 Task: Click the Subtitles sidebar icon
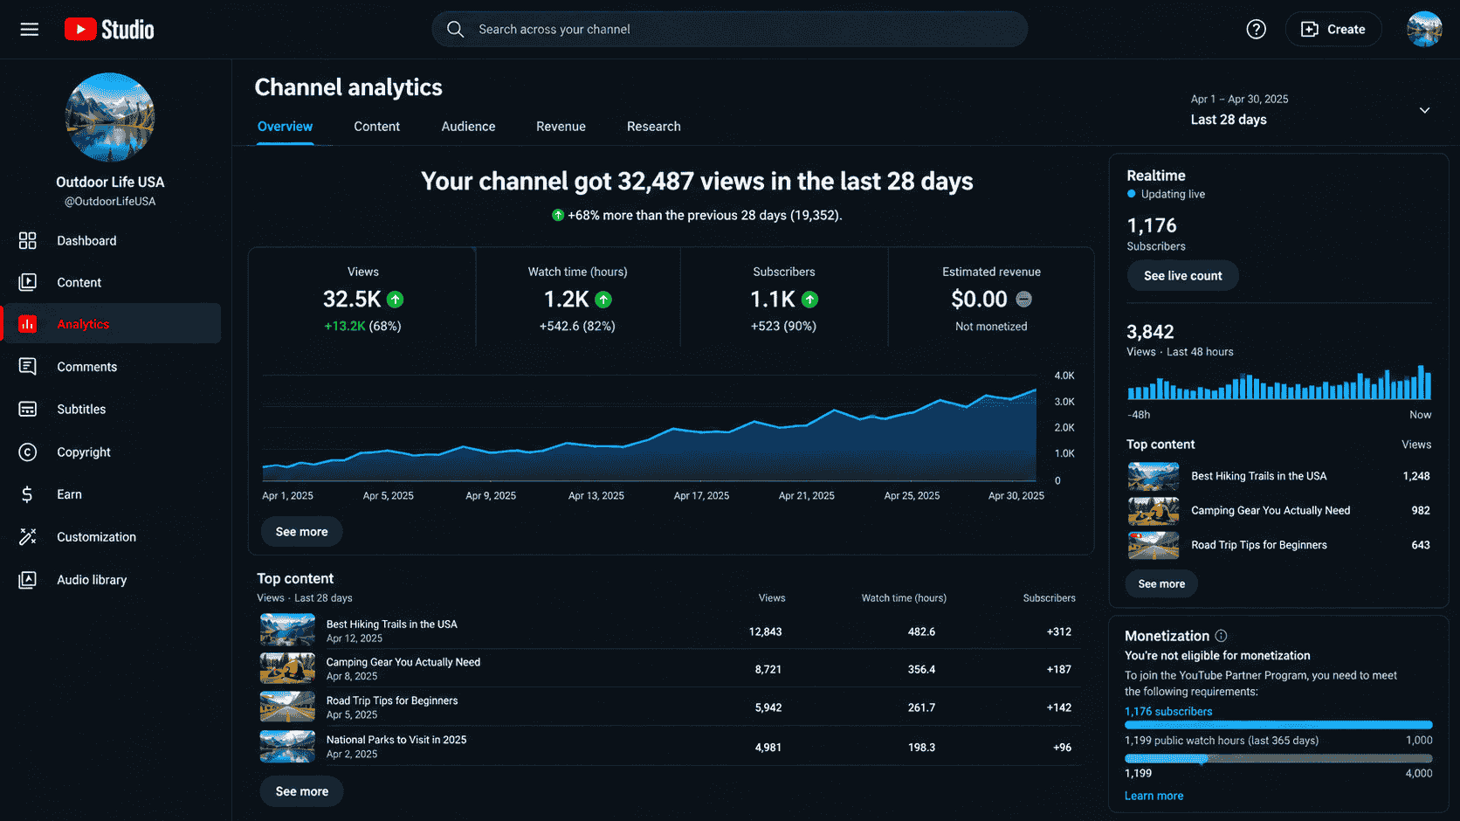coord(28,409)
